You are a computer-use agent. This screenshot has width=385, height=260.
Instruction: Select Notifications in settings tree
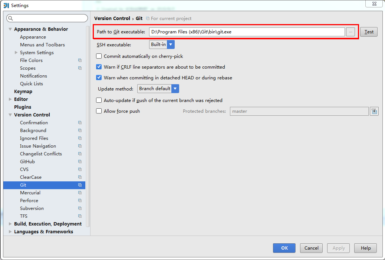point(33,76)
